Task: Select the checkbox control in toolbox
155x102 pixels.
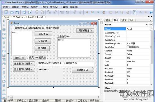Action: coord(4,43)
